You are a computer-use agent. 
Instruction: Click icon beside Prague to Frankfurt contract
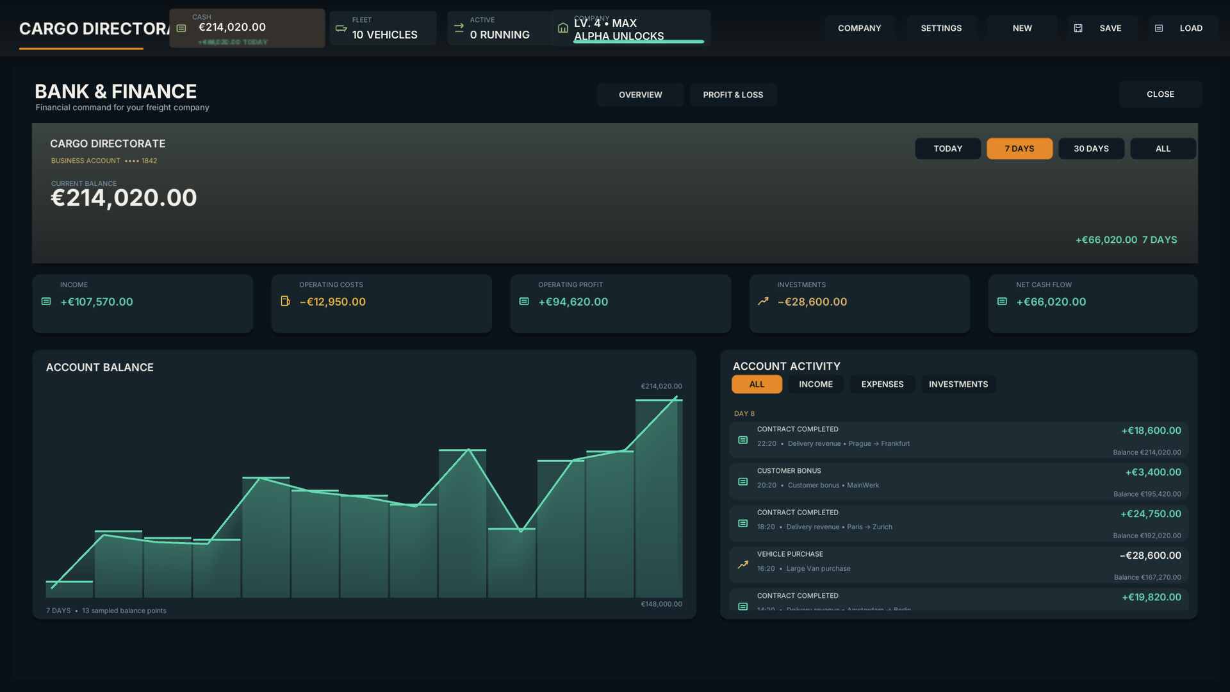pos(743,440)
